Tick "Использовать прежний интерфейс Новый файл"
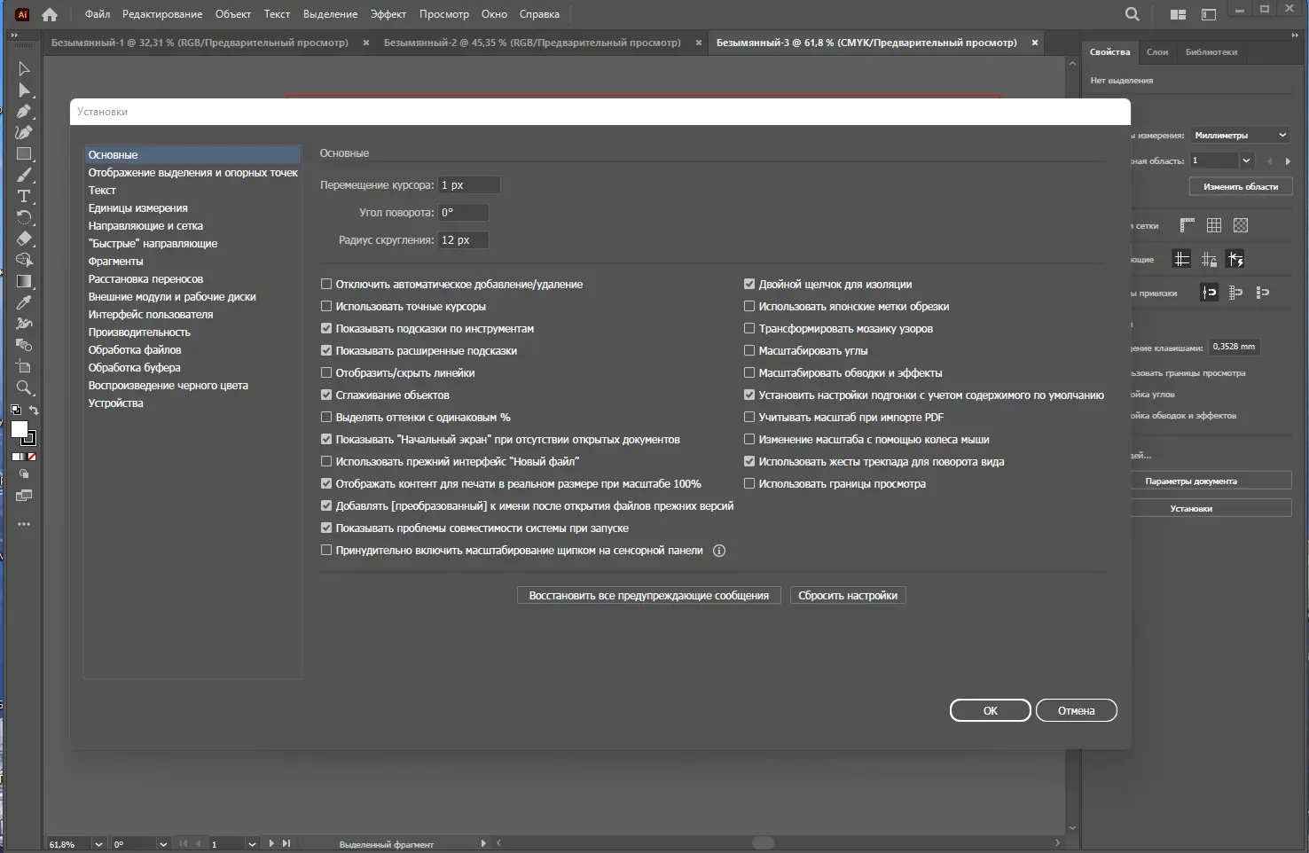This screenshot has height=853, width=1309. pyautogui.click(x=326, y=462)
